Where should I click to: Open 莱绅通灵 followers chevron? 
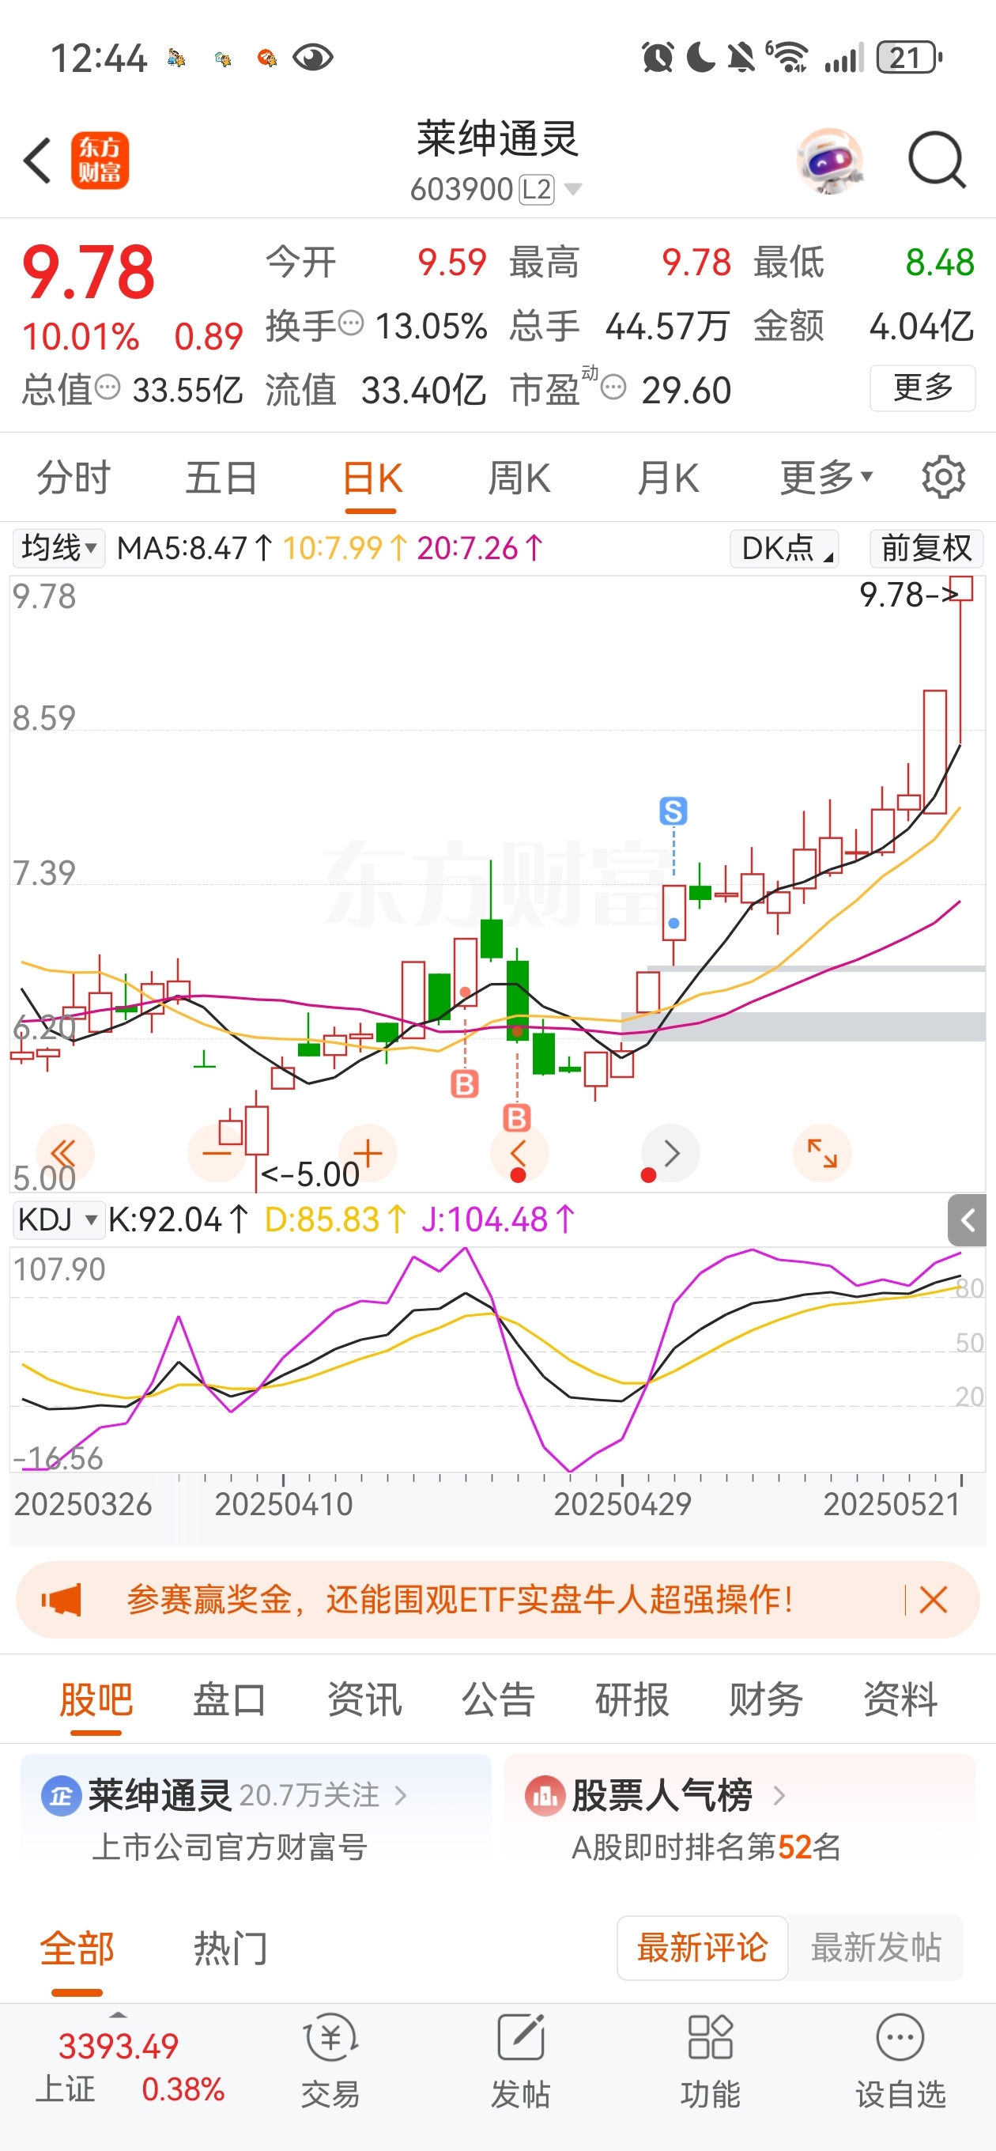tap(401, 1795)
